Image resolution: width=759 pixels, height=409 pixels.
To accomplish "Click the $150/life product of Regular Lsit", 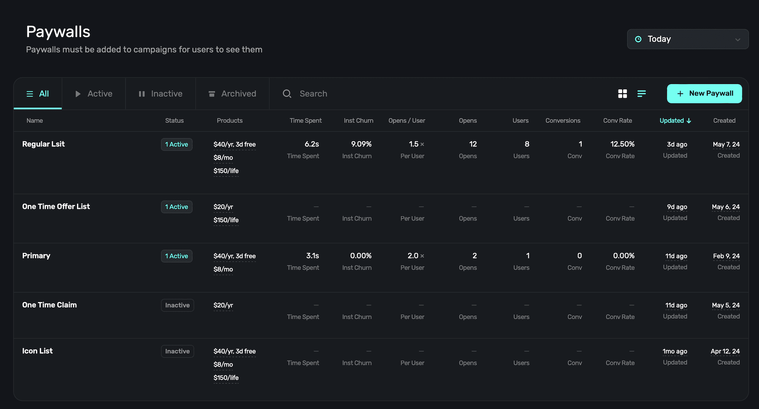I will tap(226, 171).
